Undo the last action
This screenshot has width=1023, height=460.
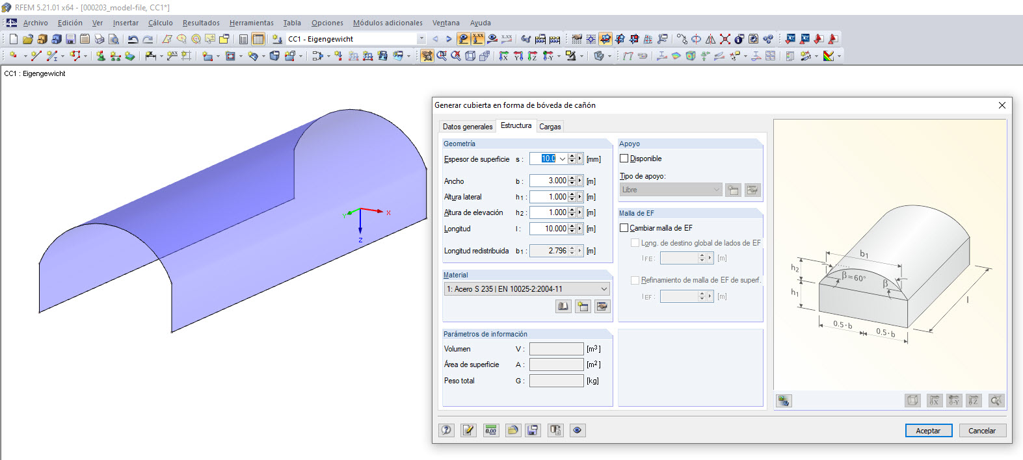[133, 39]
